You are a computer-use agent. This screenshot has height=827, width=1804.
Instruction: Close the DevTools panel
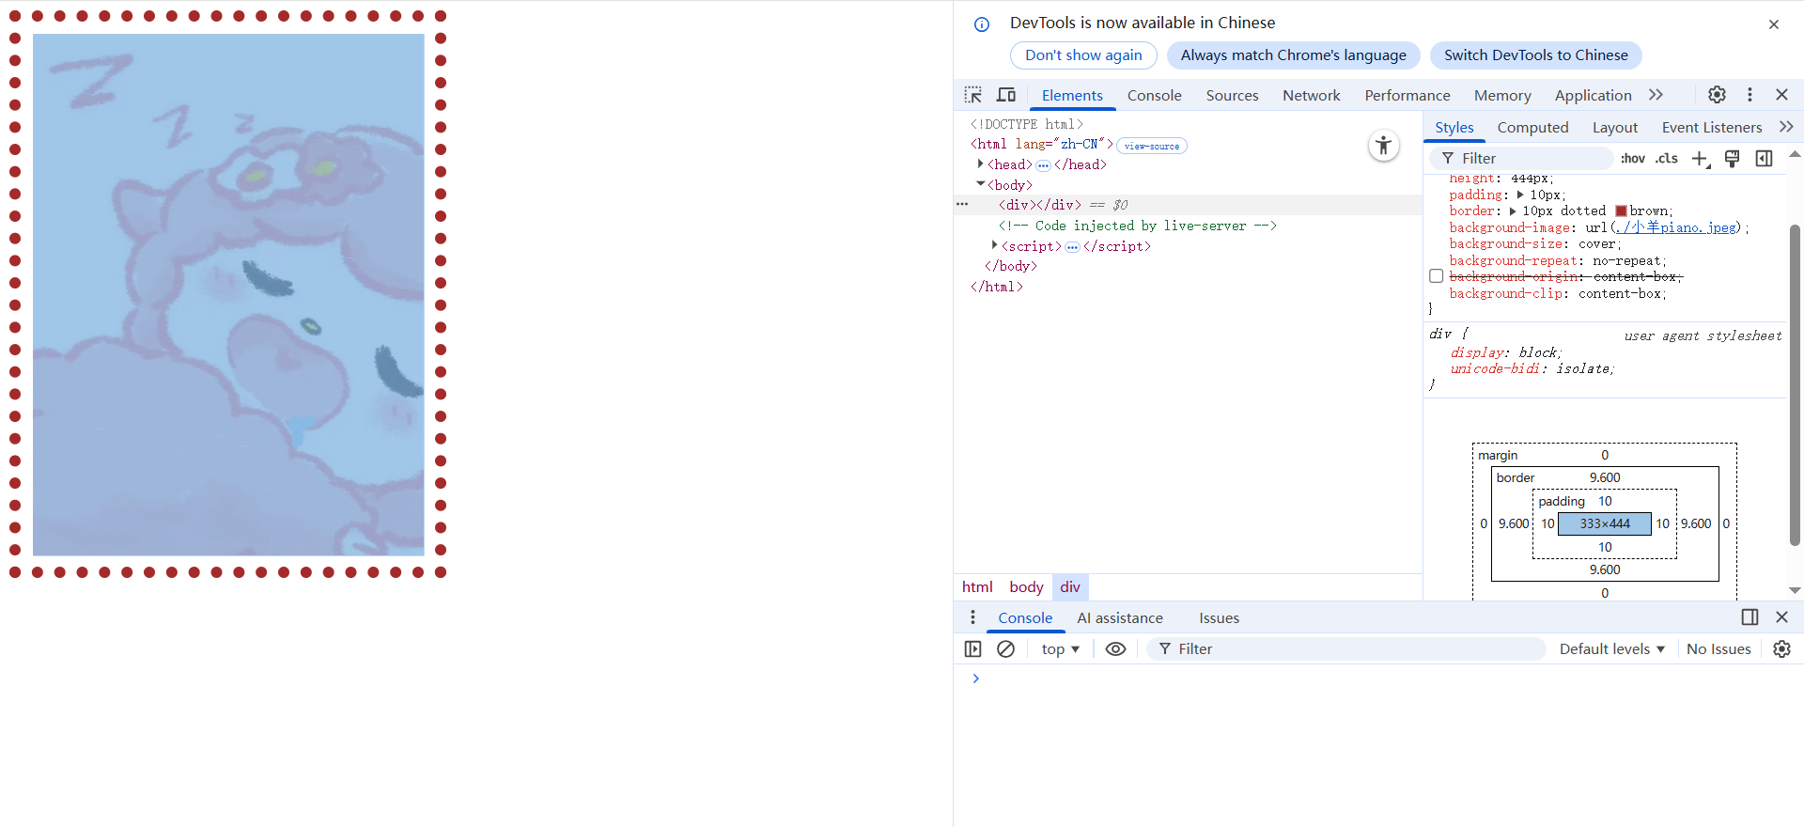point(1781,94)
